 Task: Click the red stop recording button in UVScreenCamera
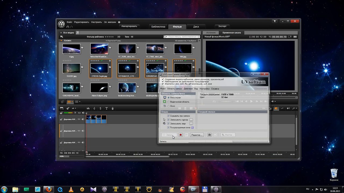coord(181,135)
